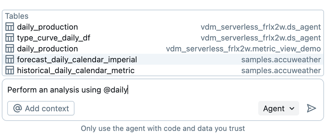Choose historical_daily_calendar_metric table

click(x=76, y=70)
